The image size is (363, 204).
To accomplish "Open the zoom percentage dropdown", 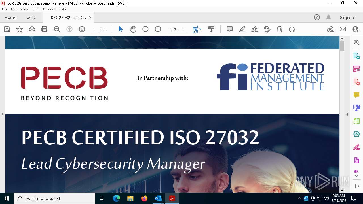I will click(x=183, y=29).
